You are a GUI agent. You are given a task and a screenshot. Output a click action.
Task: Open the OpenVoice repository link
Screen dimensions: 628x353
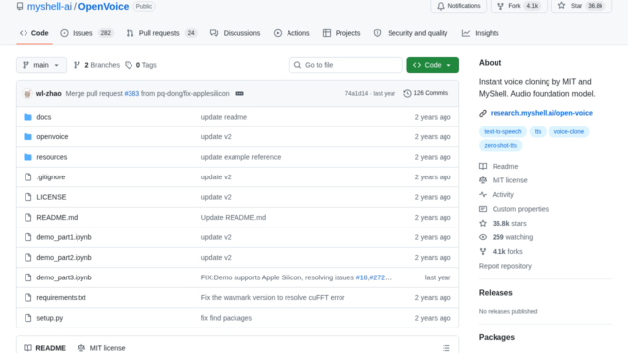point(103,7)
